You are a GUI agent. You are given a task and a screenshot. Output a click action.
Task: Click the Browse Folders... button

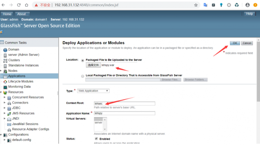(x=195, y=80)
